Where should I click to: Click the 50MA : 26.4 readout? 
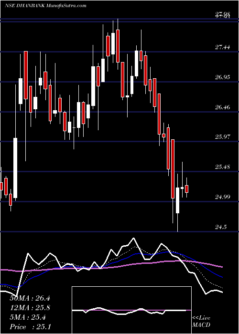[30, 298]
